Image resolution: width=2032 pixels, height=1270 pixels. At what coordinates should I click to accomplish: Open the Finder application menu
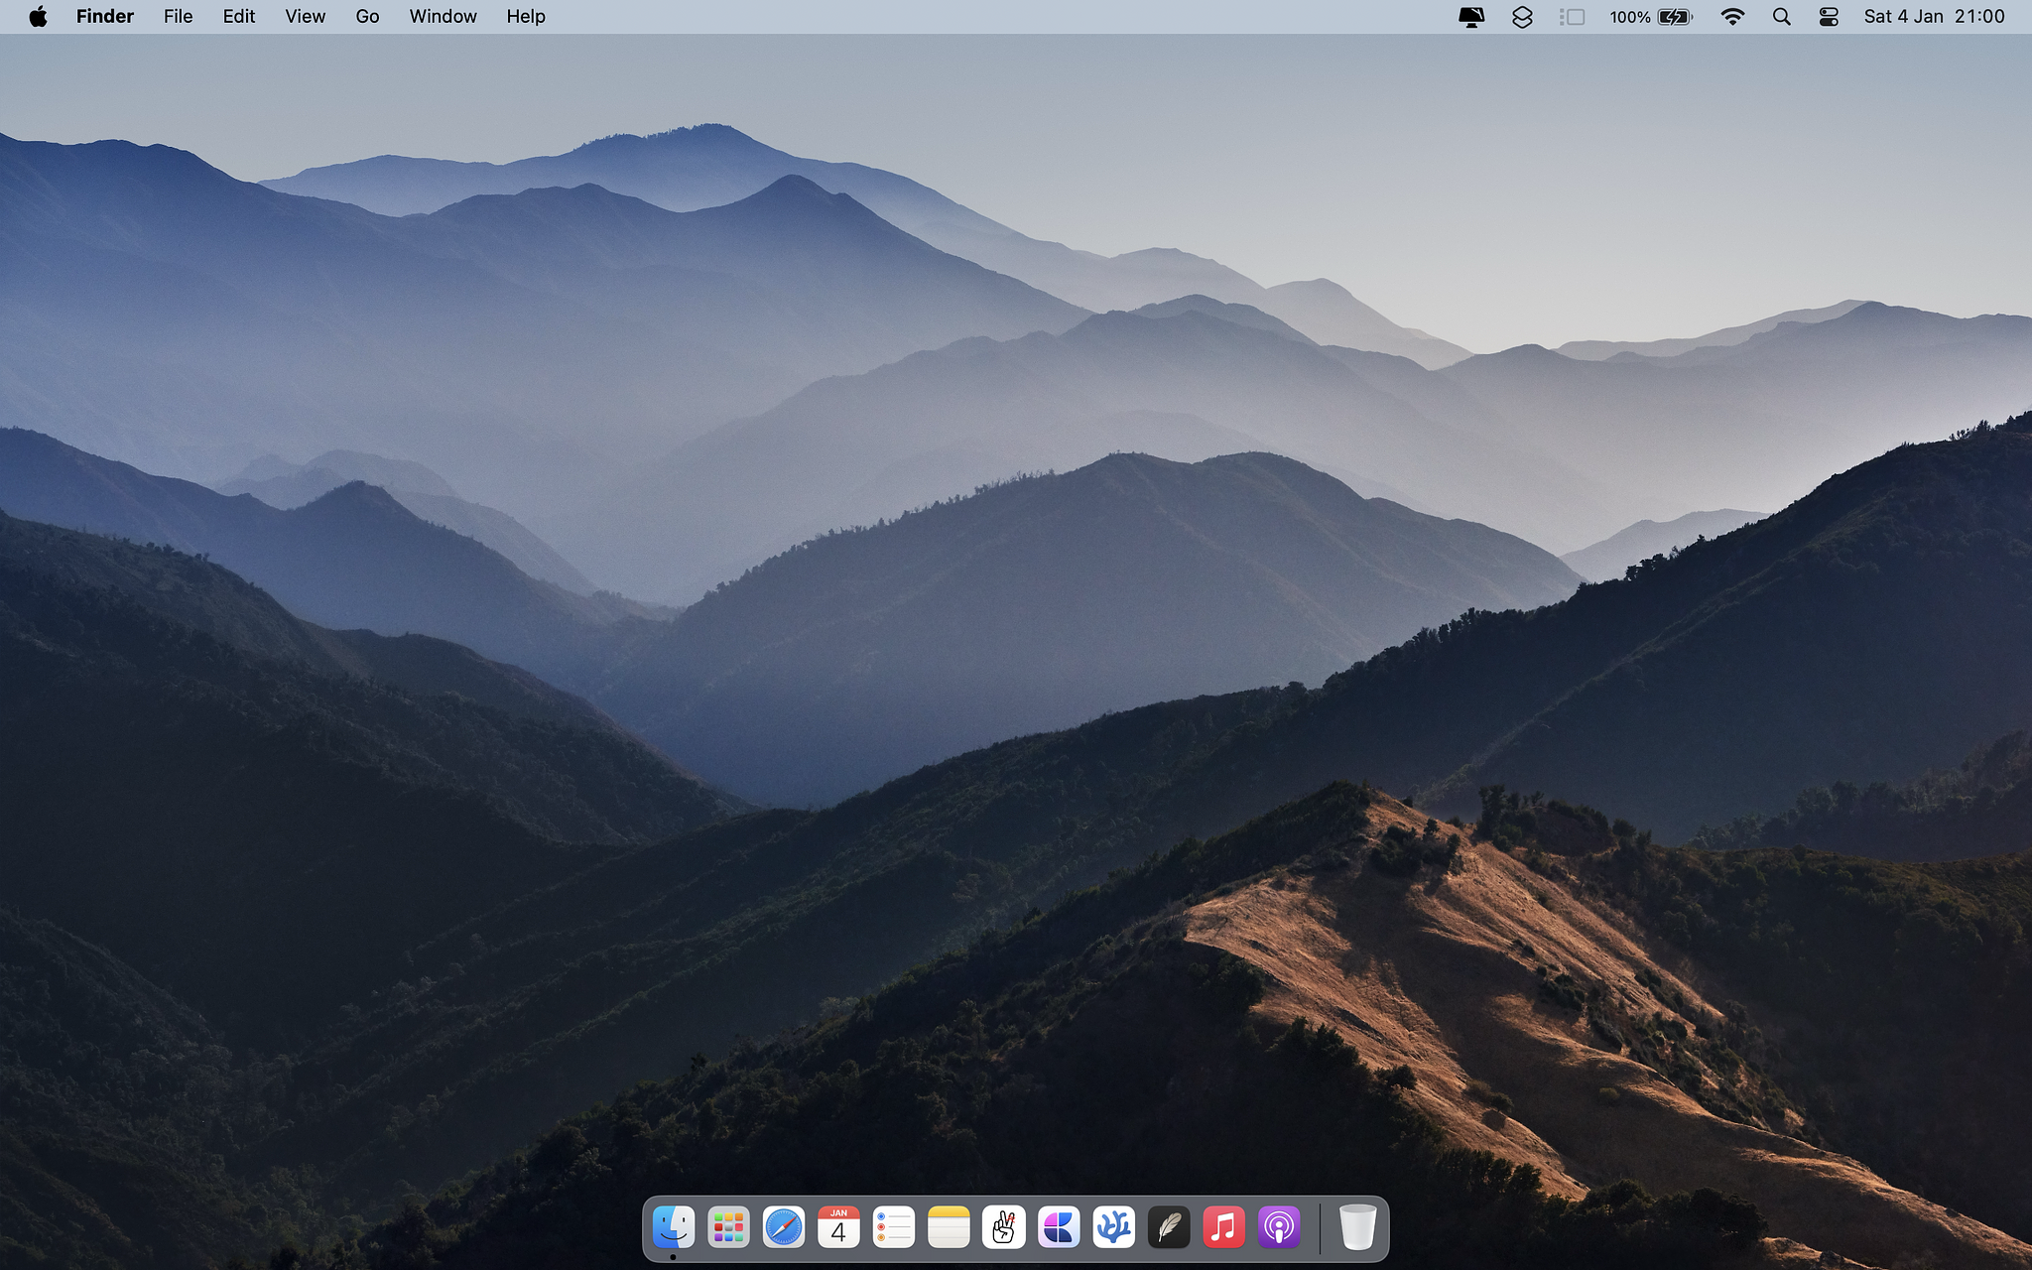(x=105, y=17)
